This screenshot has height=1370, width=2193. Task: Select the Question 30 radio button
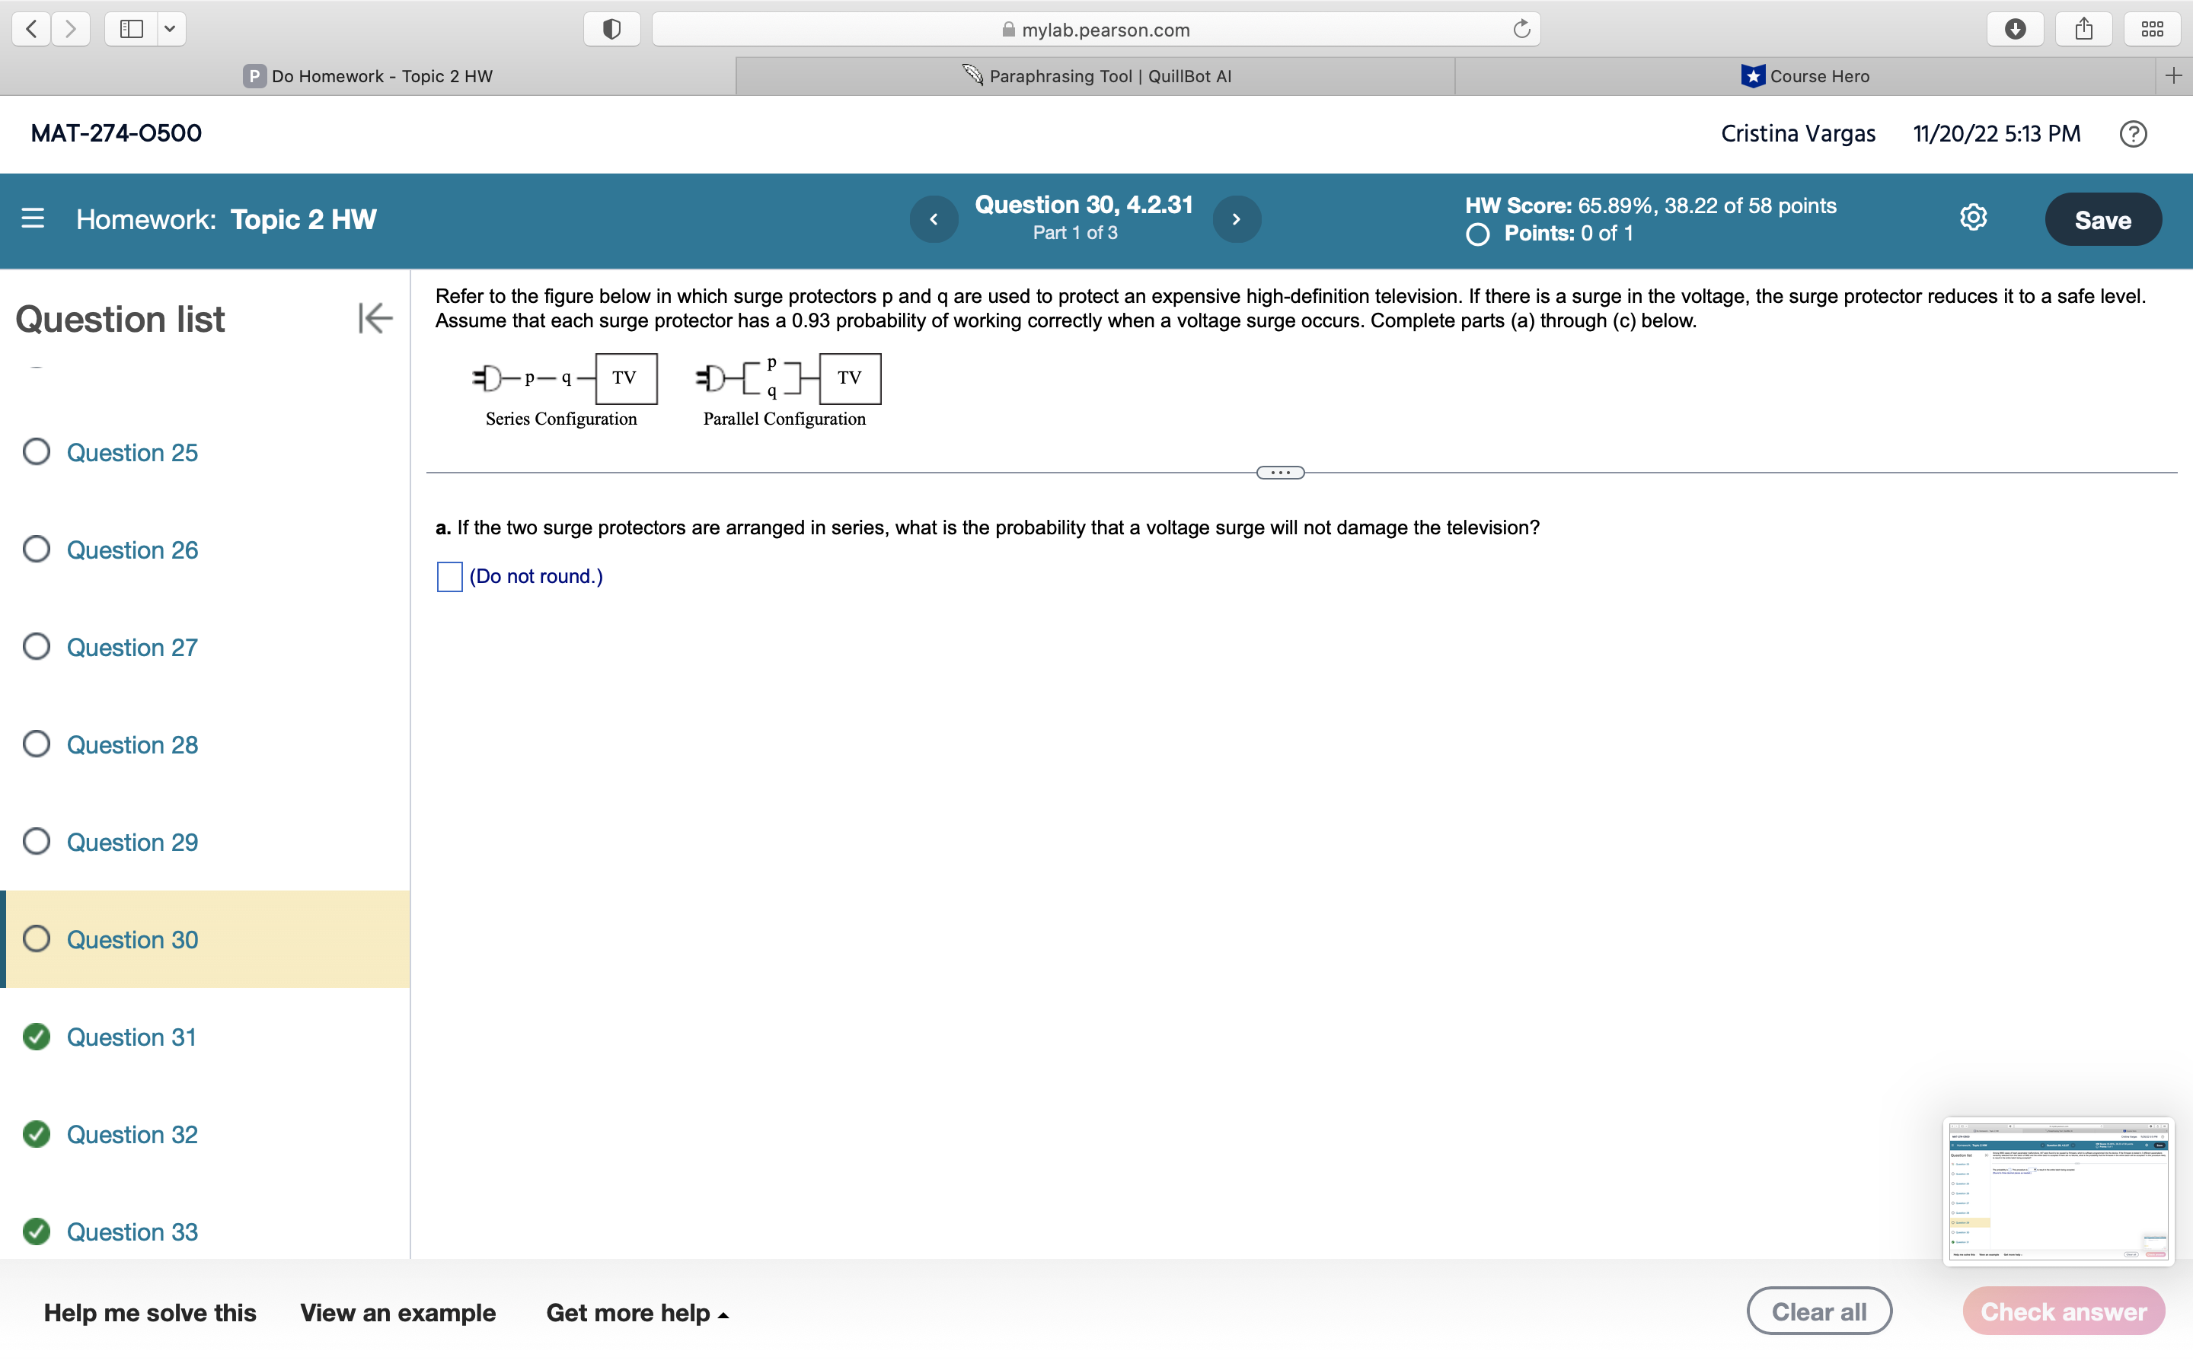point(37,940)
